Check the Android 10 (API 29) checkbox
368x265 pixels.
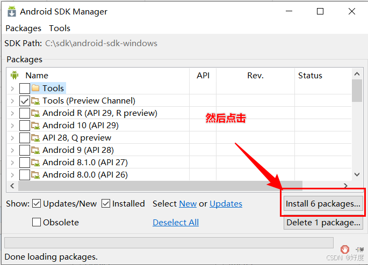tap(25, 126)
